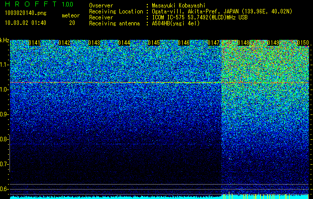Click the Ovserver label

101,5
